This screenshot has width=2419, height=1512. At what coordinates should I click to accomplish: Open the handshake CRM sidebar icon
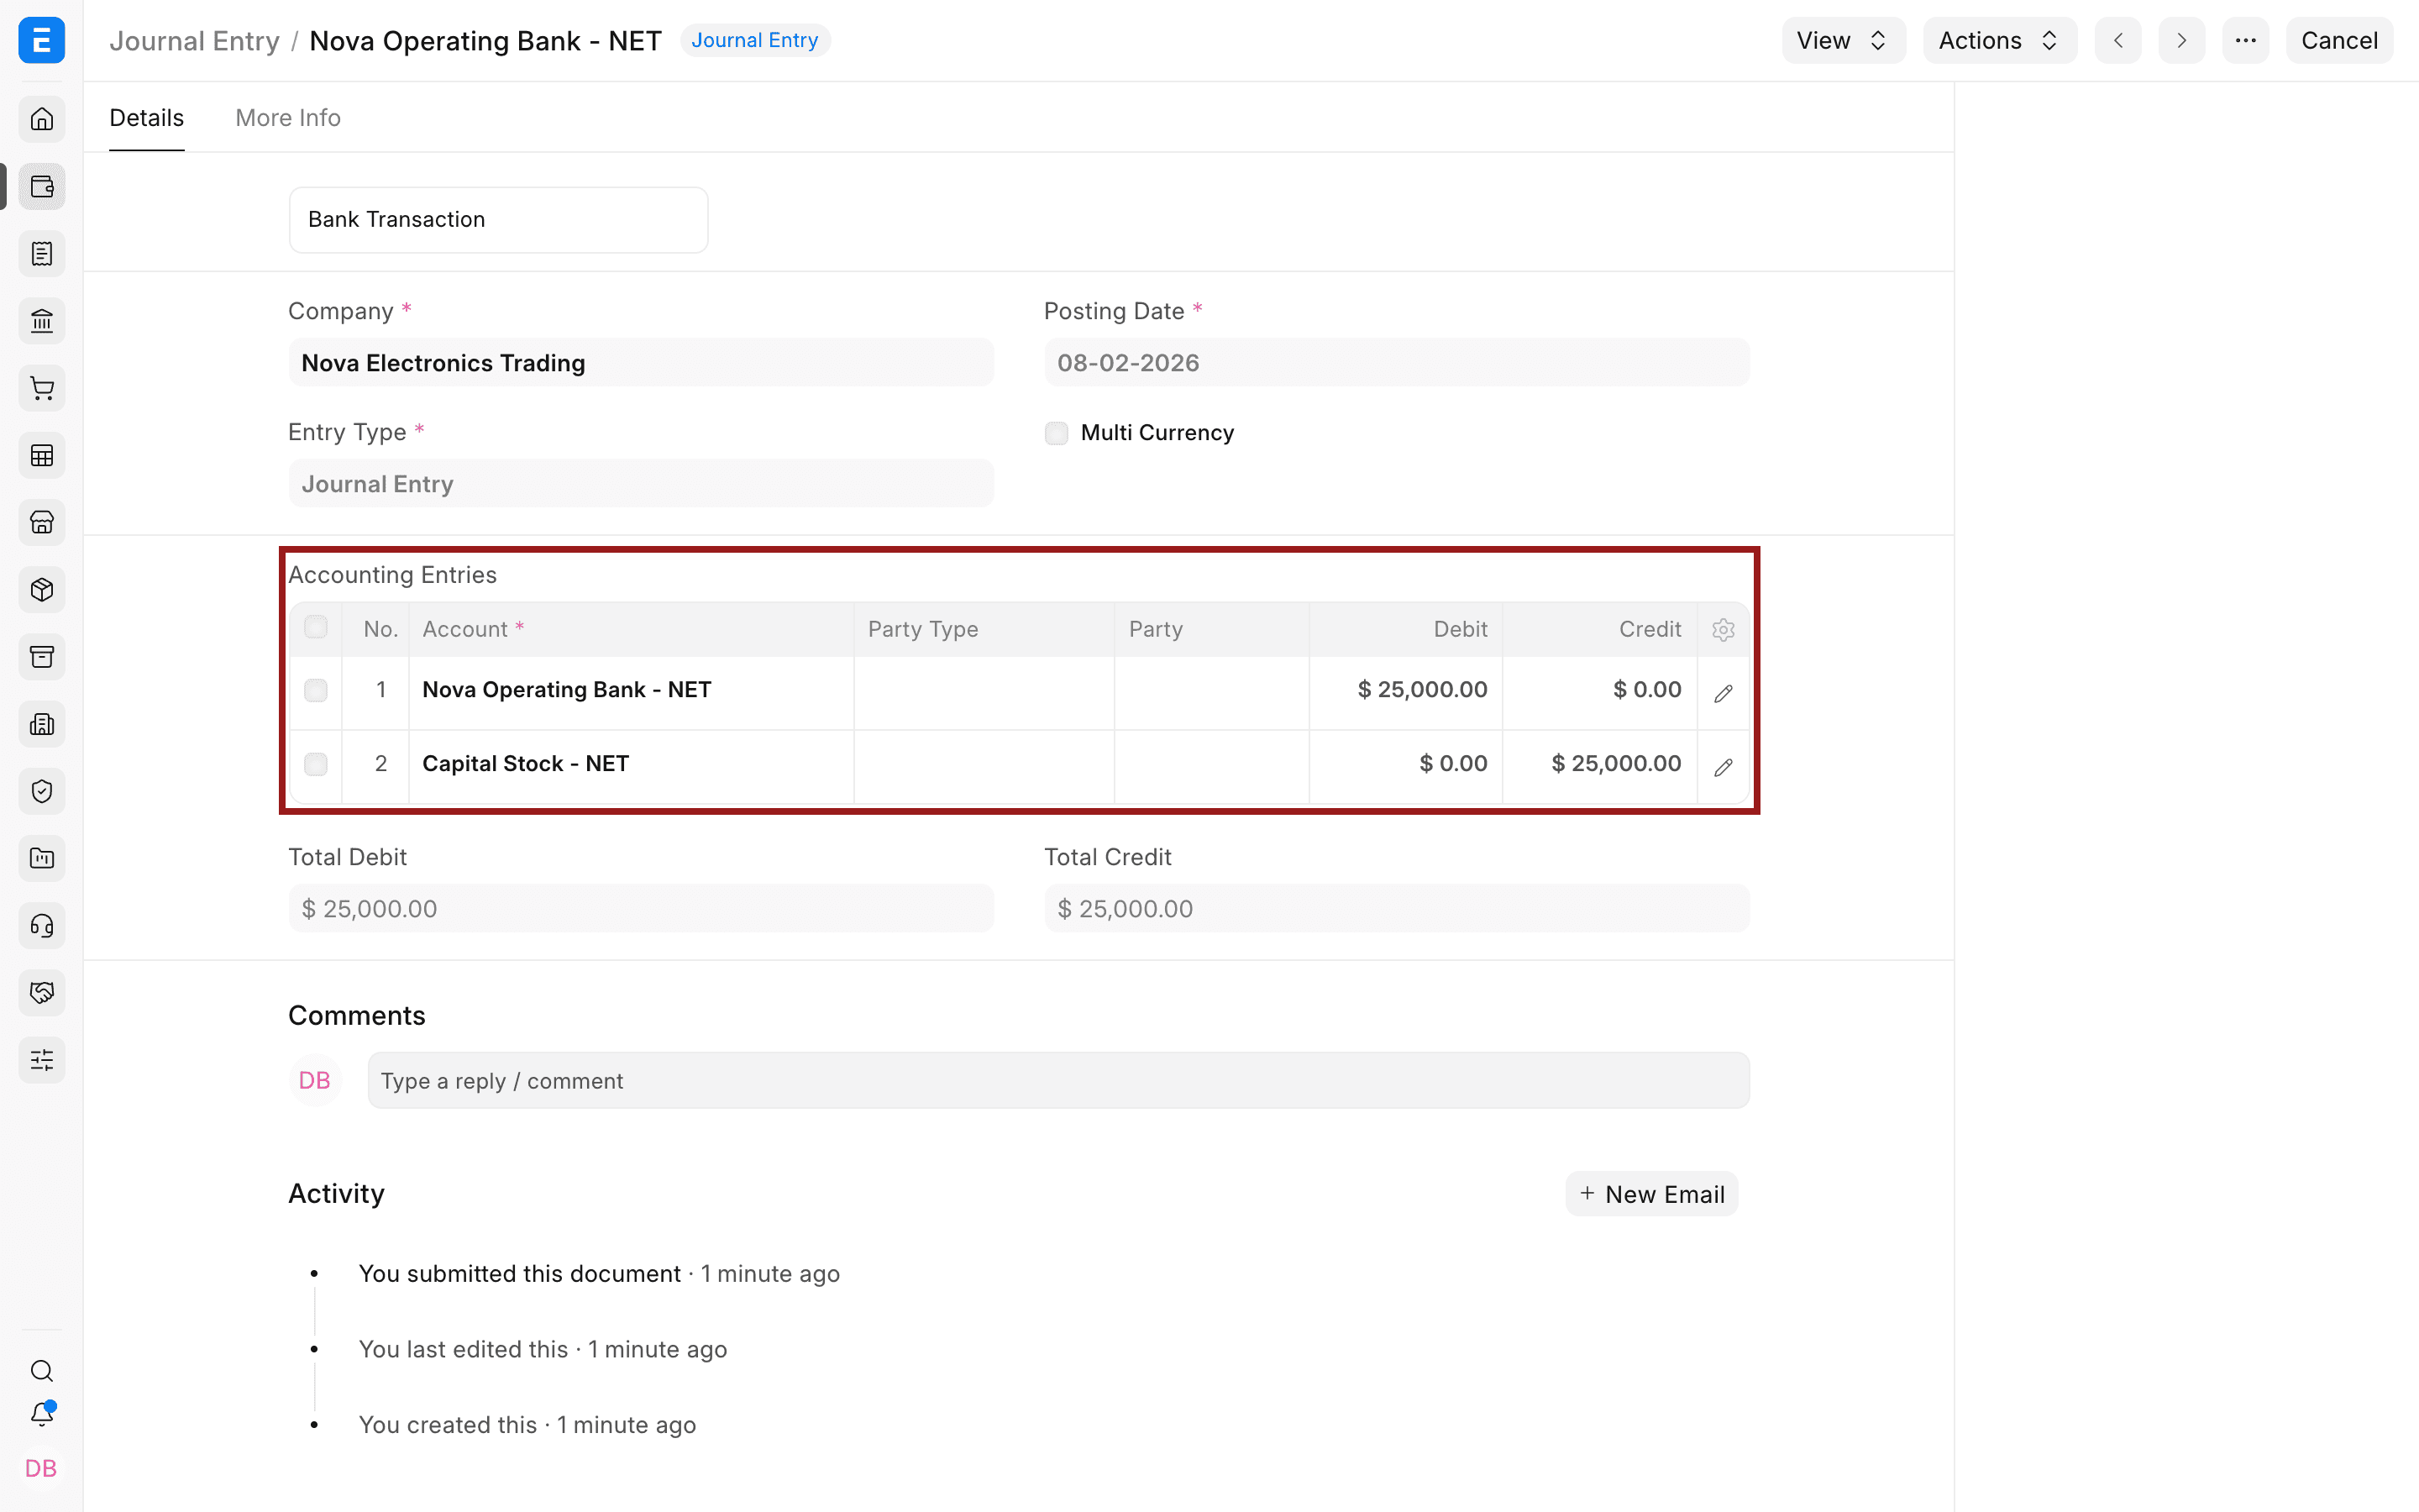42,992
